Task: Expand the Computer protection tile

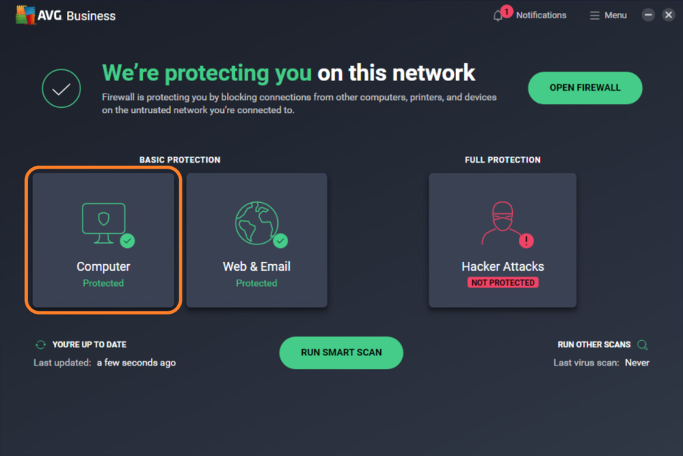Action: point(103,239)
